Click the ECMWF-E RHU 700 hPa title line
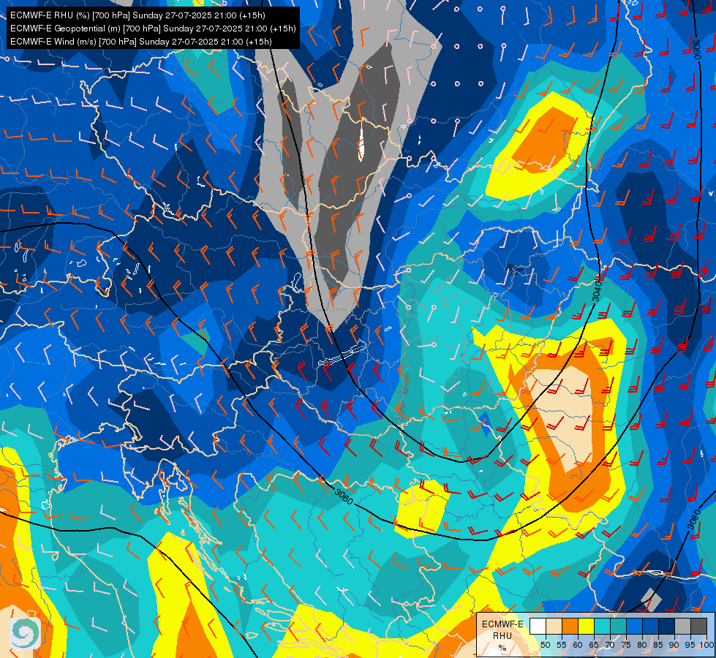Image resolution: width=716 pixels, height=658 pixels. (x=137, y=15)
